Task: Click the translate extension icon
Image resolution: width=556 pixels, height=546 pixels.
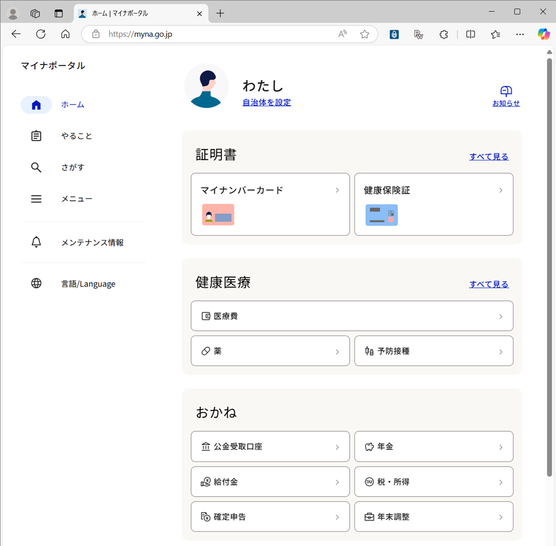Action: point(419,34)
